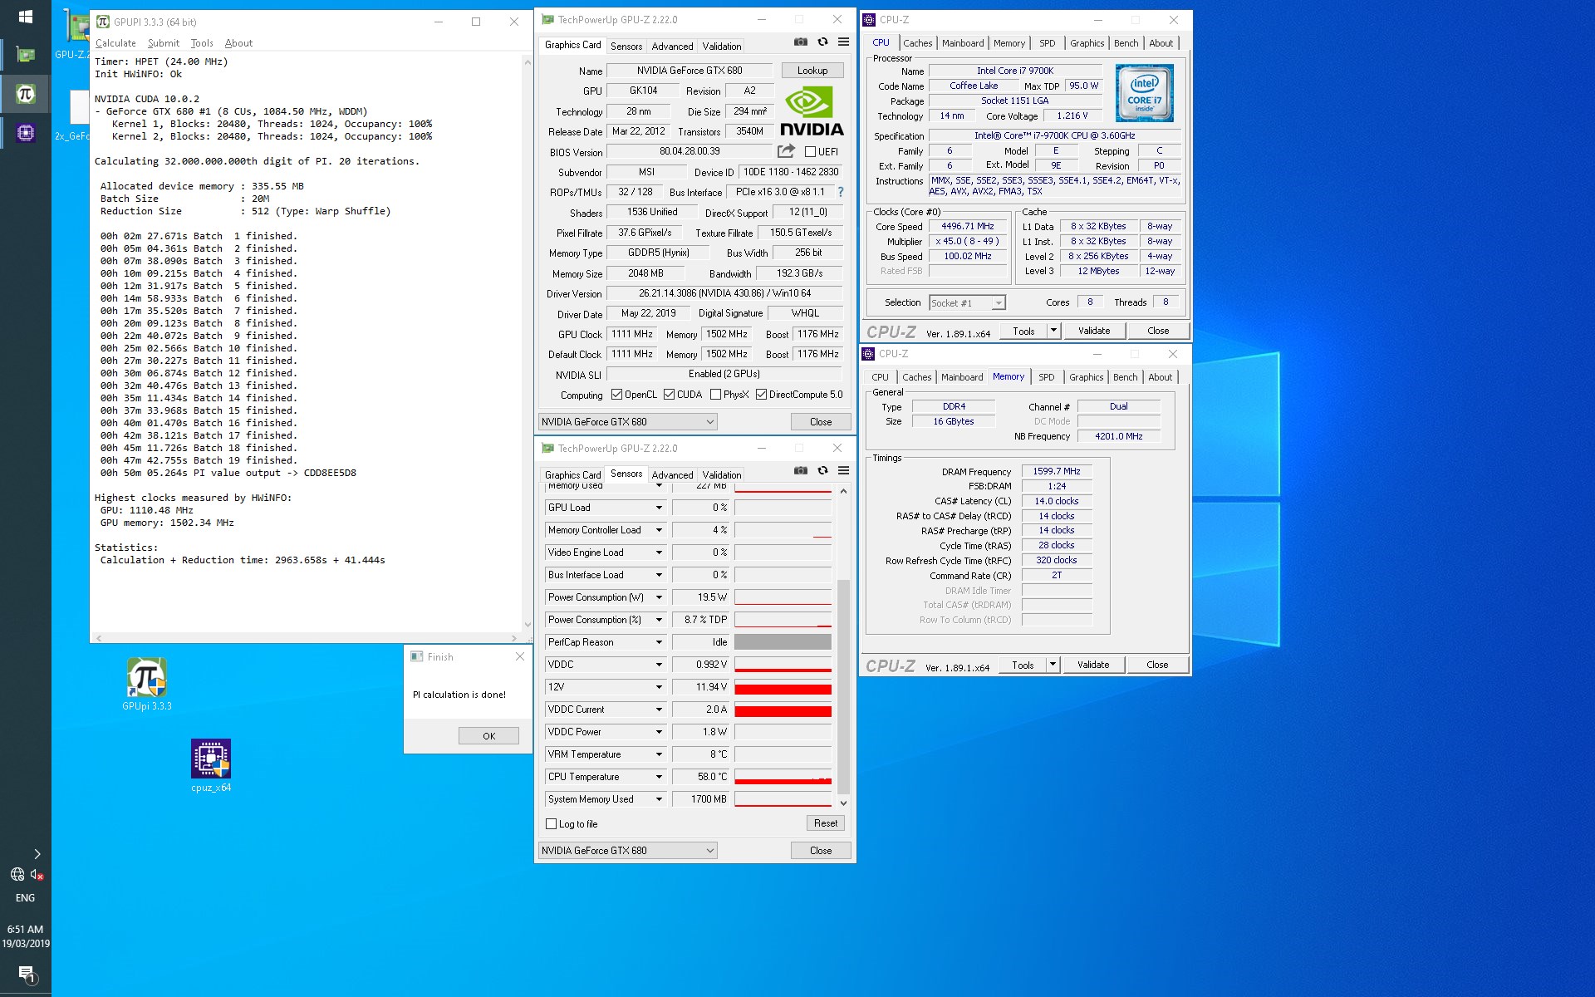Click the Bus Interface question mark icon
This screenshot has width=1595, height=997.
click(x=841, y=192)
